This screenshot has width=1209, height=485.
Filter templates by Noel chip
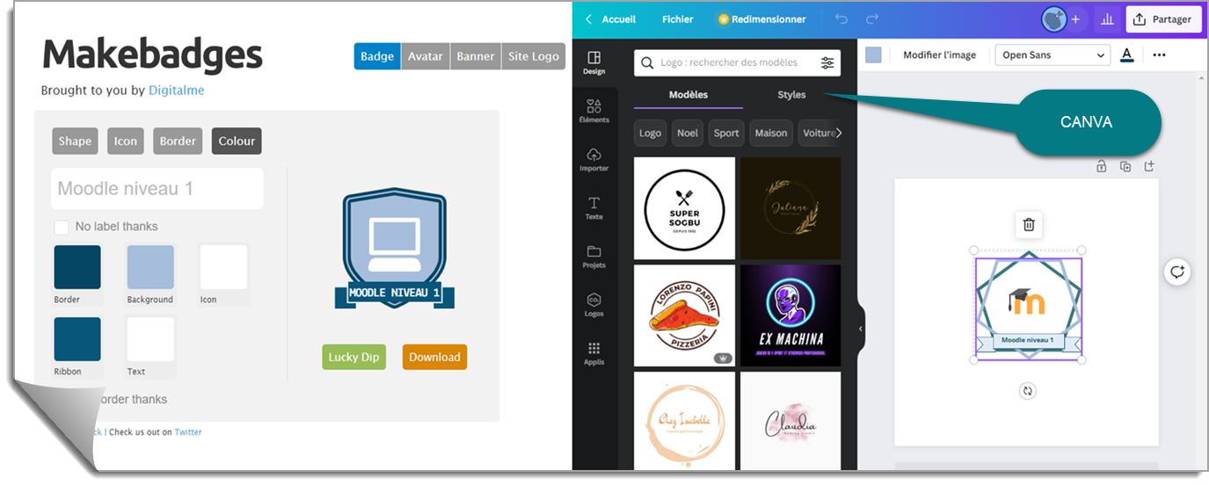(x=688, y=133)
